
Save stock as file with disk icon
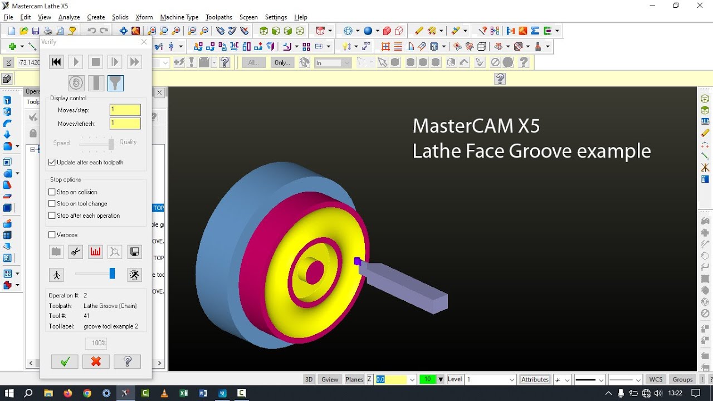point(134,252)
